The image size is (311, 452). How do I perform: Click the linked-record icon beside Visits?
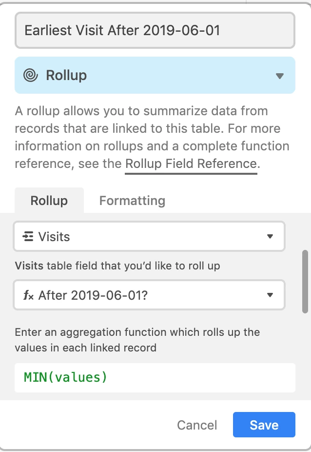(28, 237)
